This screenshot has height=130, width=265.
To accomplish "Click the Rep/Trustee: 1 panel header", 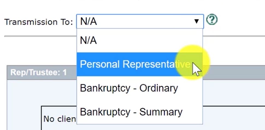I will click(42, 72).
